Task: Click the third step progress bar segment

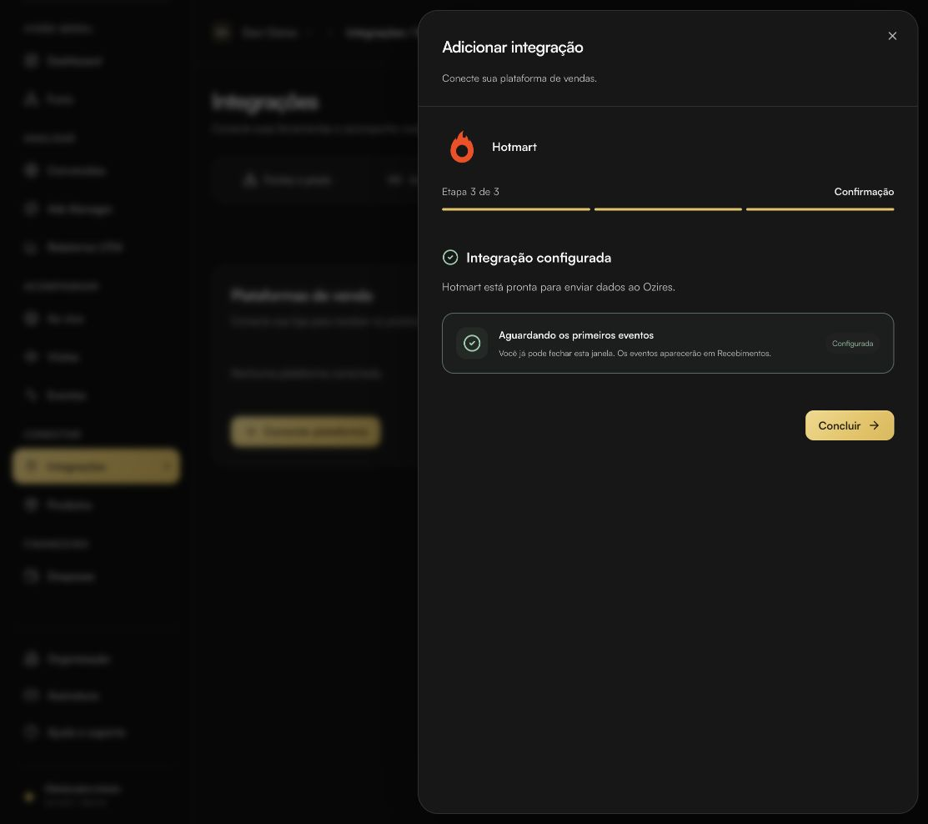Action: coord(820,209)
